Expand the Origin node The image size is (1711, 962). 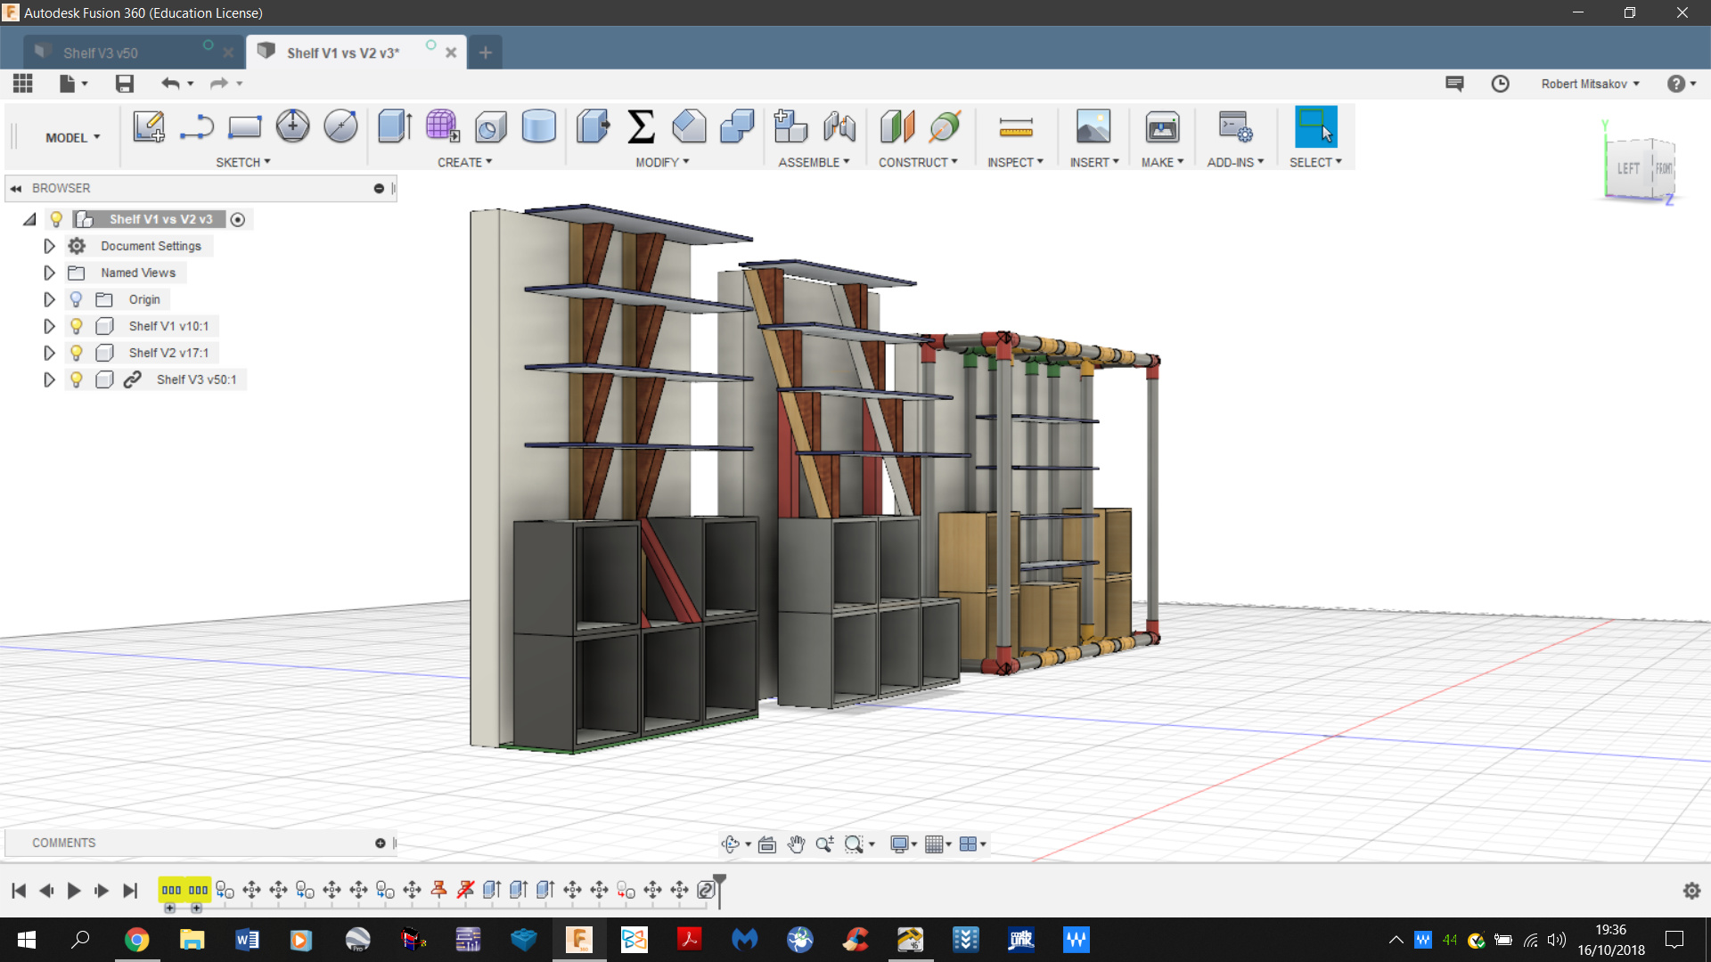49,299
